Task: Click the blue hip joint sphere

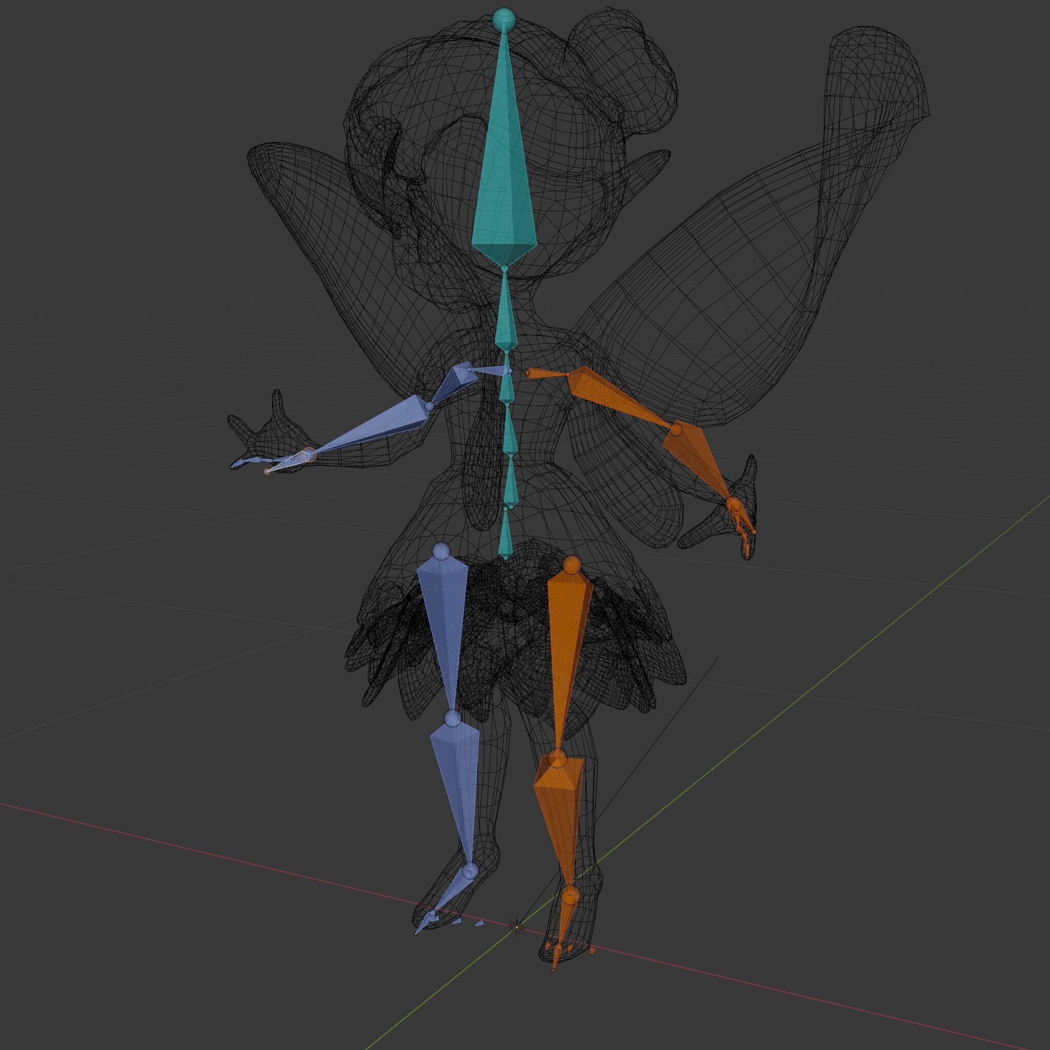Action: click(441, 551)
